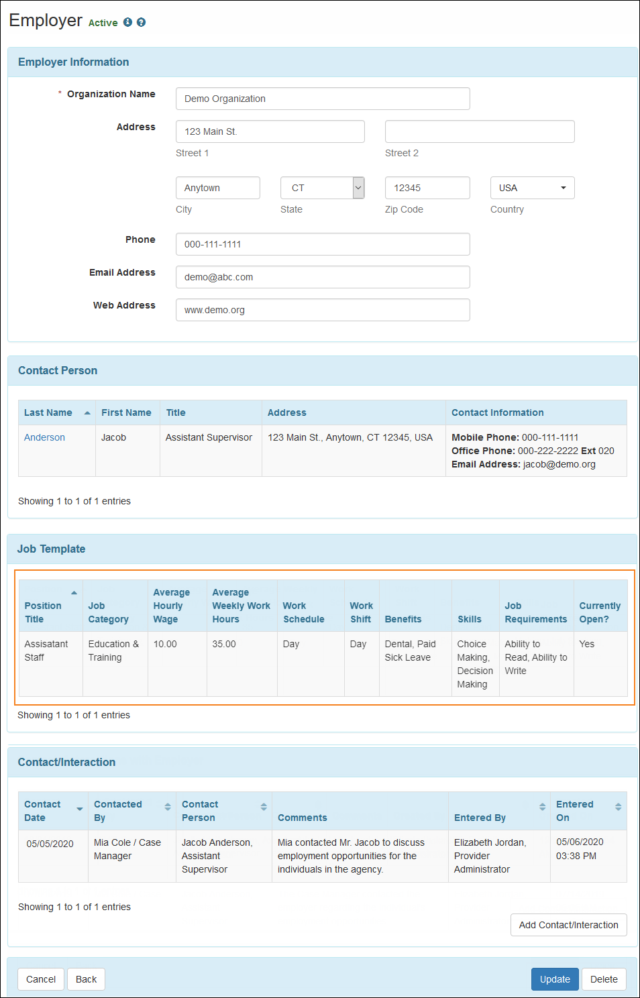The image size is (640, 998).
Task: Select the Email Address field showing demo@abc.com
Action: 323,277
